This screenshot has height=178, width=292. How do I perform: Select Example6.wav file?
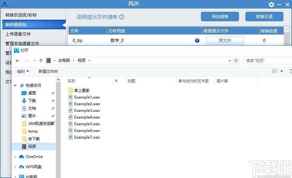(x=84, y=131)
